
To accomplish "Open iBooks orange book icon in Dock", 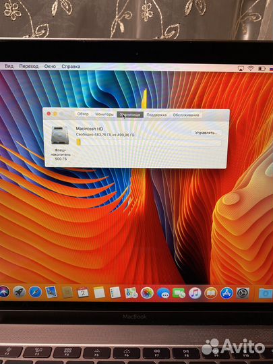I will point(210,293).
